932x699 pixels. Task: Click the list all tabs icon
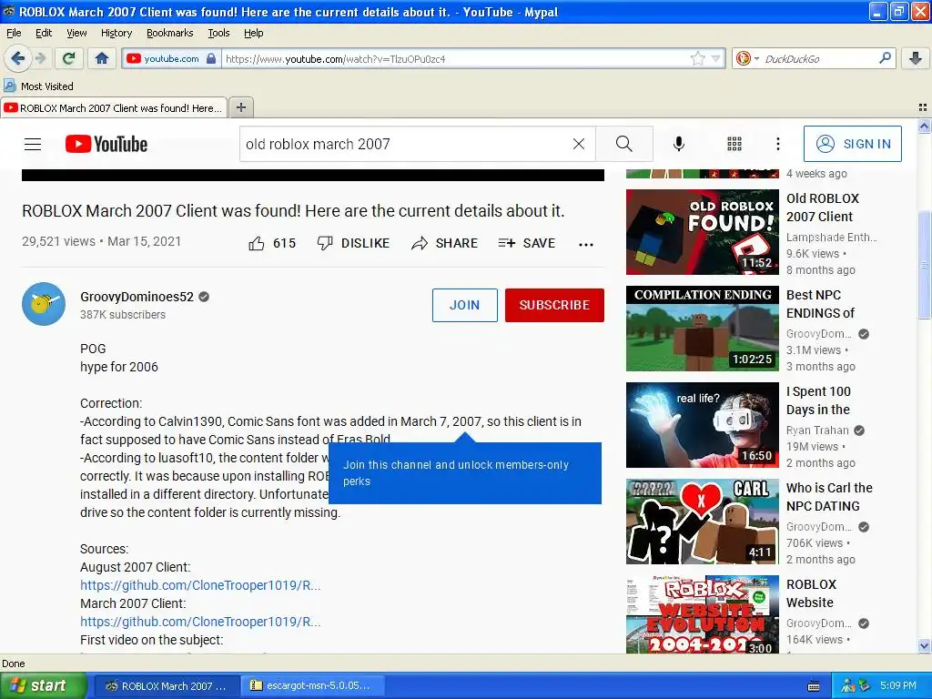(923, 107)
